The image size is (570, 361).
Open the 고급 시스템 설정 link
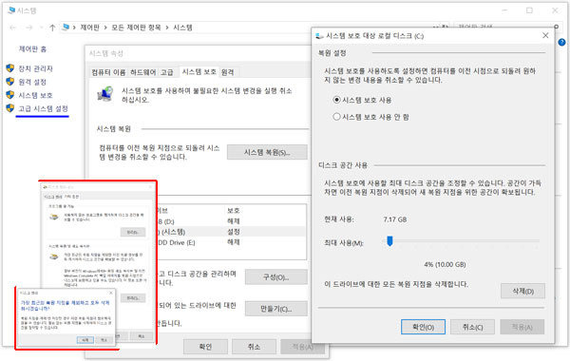click(x=44, y=108)
